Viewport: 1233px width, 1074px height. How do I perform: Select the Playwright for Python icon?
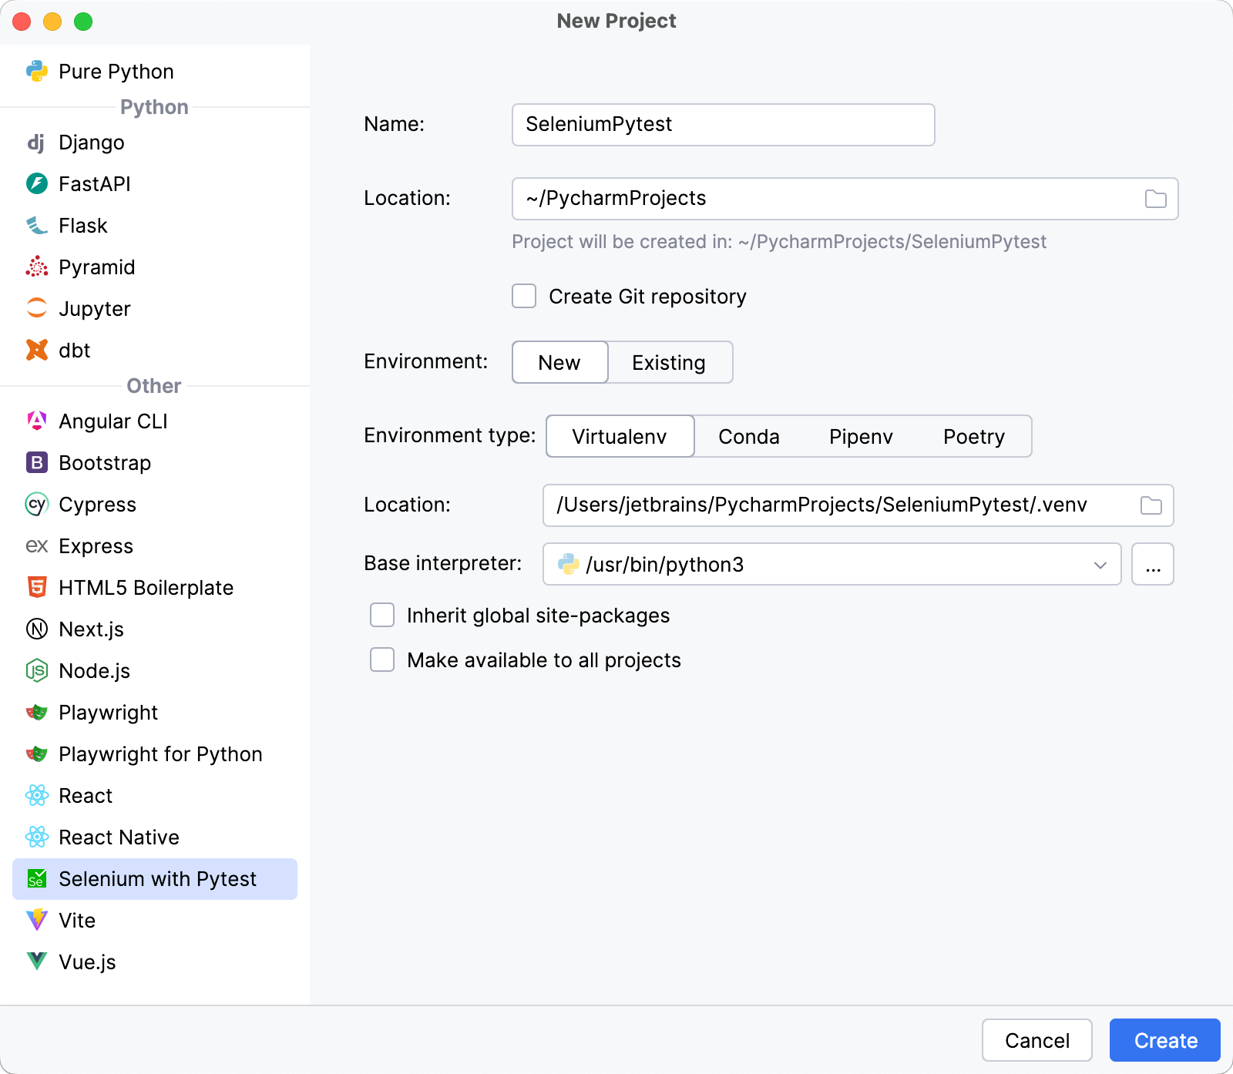coord(37,754)
